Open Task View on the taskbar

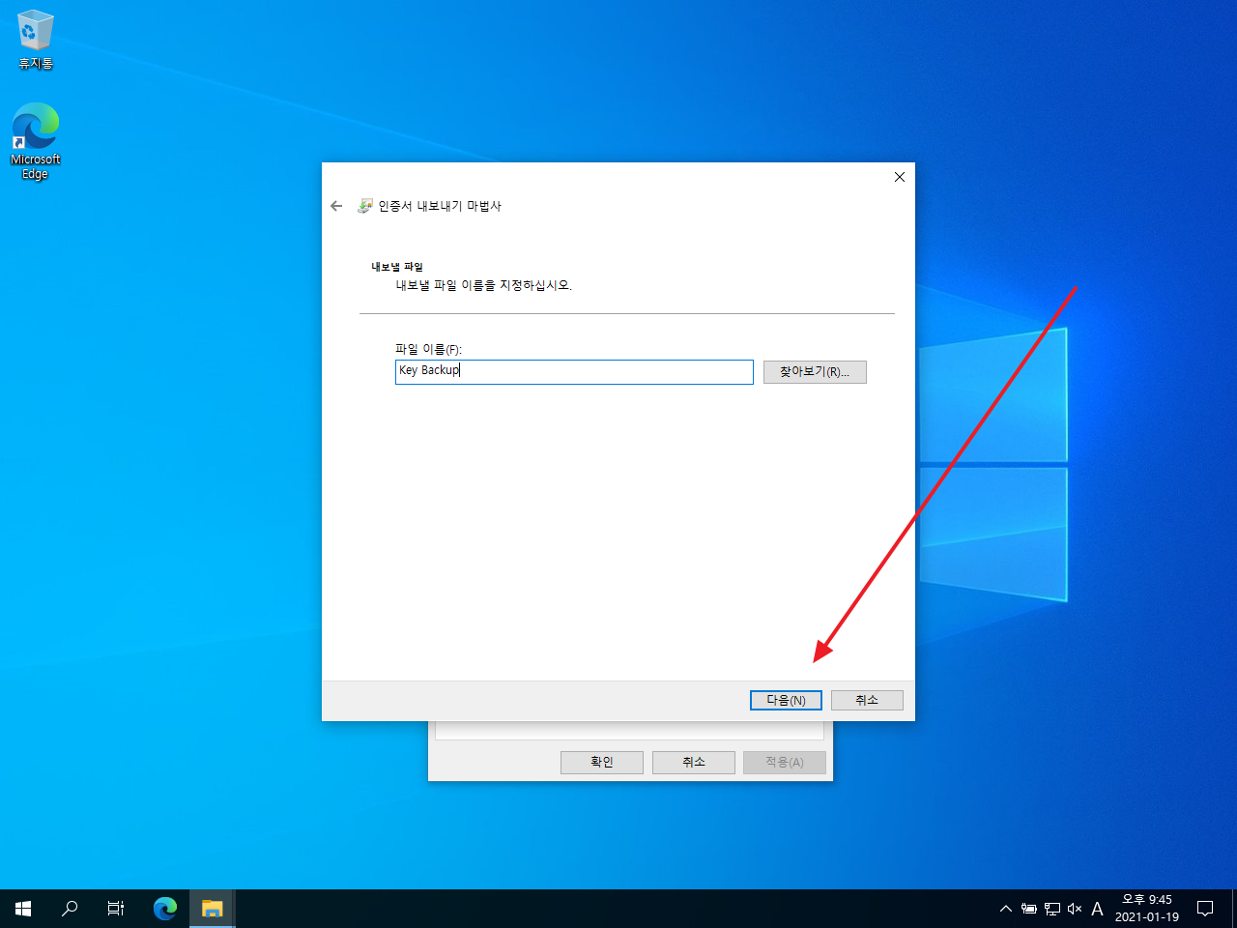(x=116, y=909)
